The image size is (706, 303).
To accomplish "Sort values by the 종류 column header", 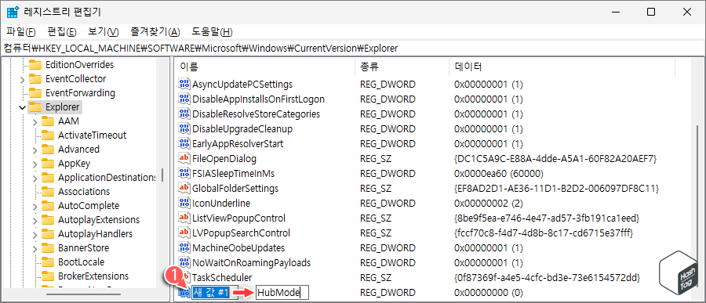I will [x=402, y=67].
